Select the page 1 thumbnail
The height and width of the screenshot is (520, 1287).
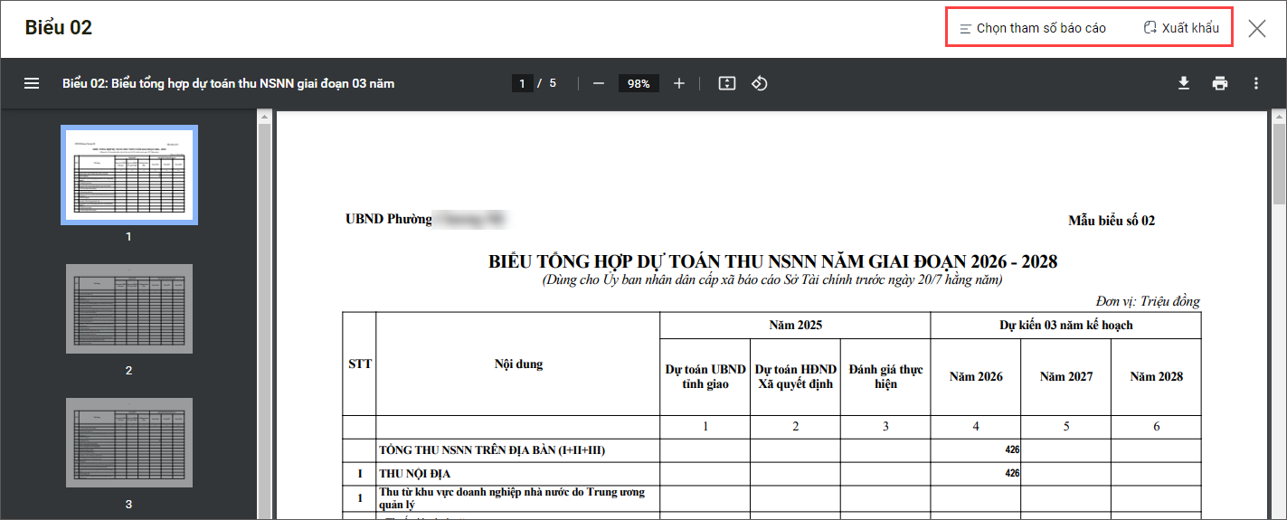[129, 175]
